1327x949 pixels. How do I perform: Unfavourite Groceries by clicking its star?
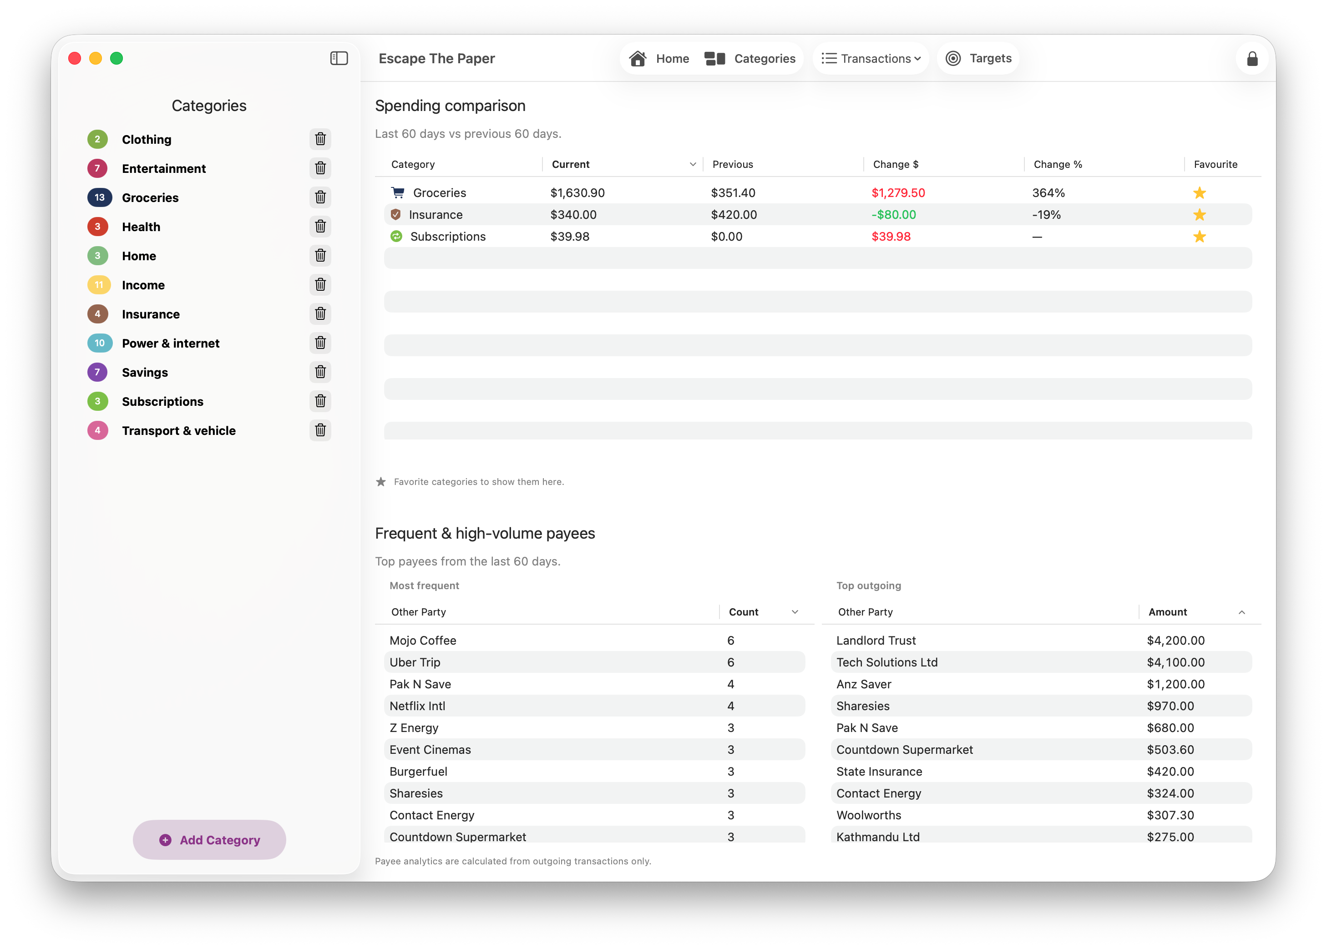point(1200,192)
